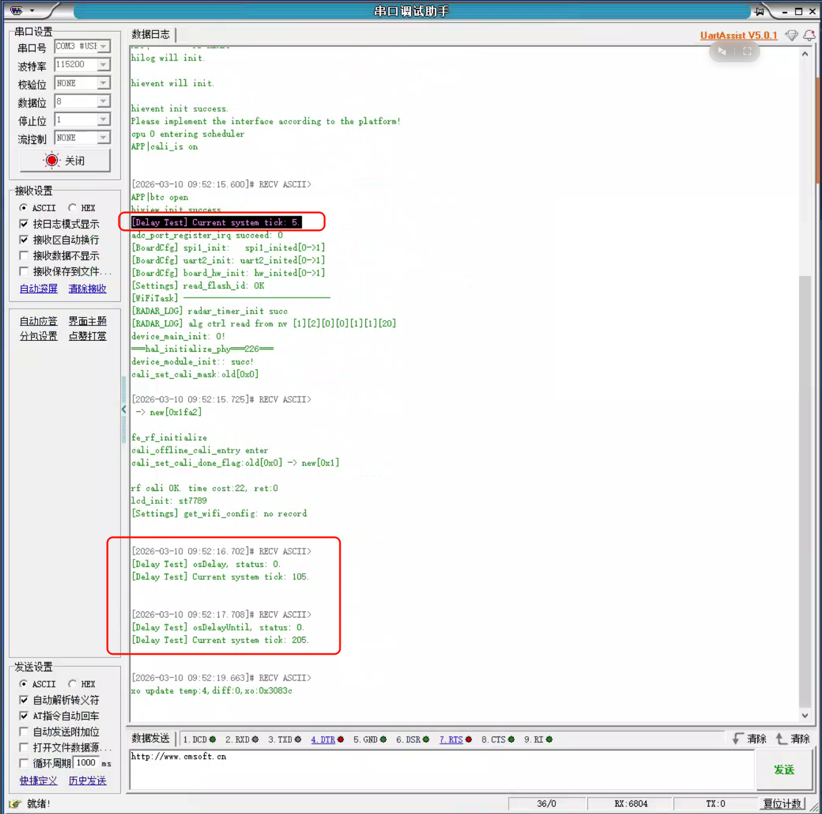Viewport: 822px width, 814px height.
Task: Enable 自动发送附加位 checkbox
Action: pos(23,731)
